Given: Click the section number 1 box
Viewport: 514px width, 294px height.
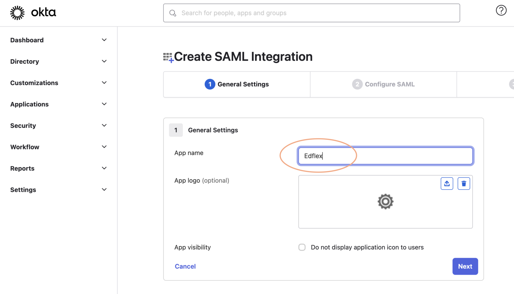Looking at the screenshot, I should pyautogui.click(x=176, y=130).
